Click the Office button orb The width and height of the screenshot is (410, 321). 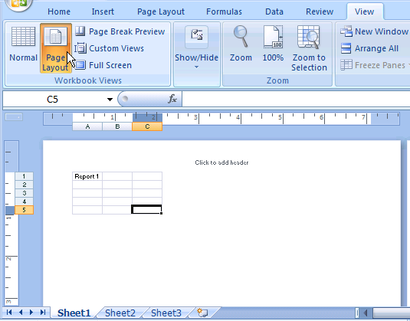point(18,5)
